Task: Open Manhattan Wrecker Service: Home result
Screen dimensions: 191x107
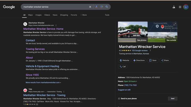Action: [x=43, y=29]
